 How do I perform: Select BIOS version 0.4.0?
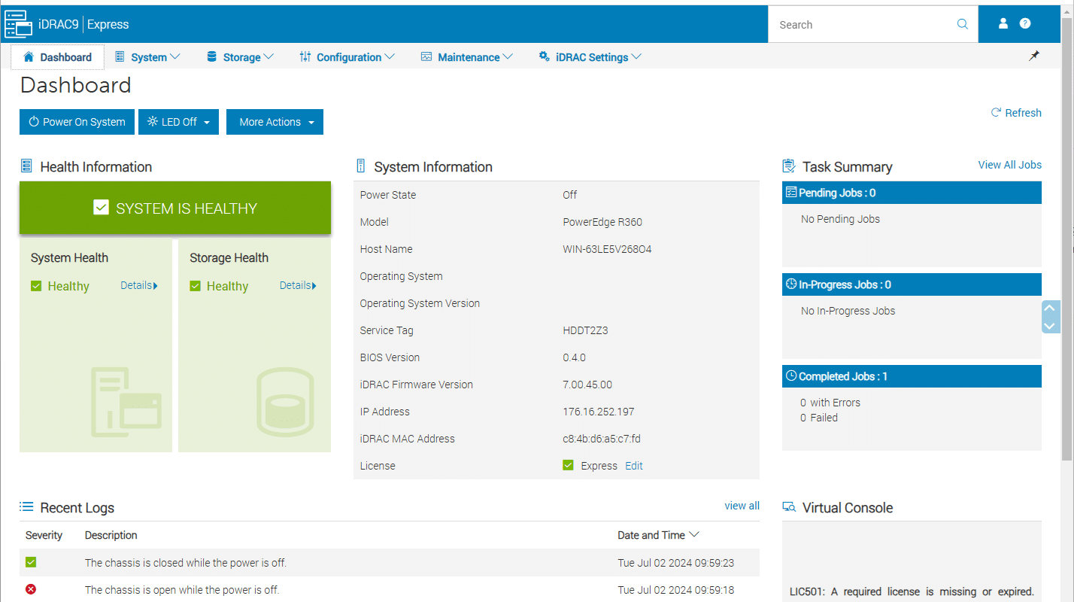(x=575, y=357)
